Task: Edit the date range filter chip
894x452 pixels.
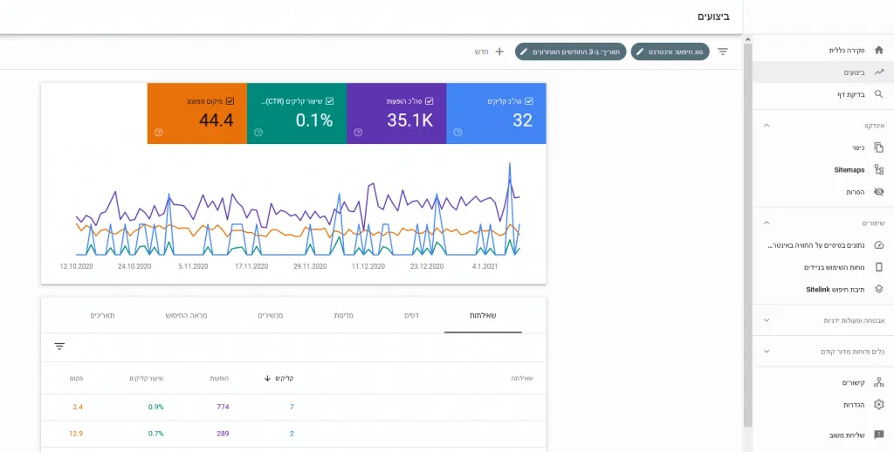Action: (569, 51)
